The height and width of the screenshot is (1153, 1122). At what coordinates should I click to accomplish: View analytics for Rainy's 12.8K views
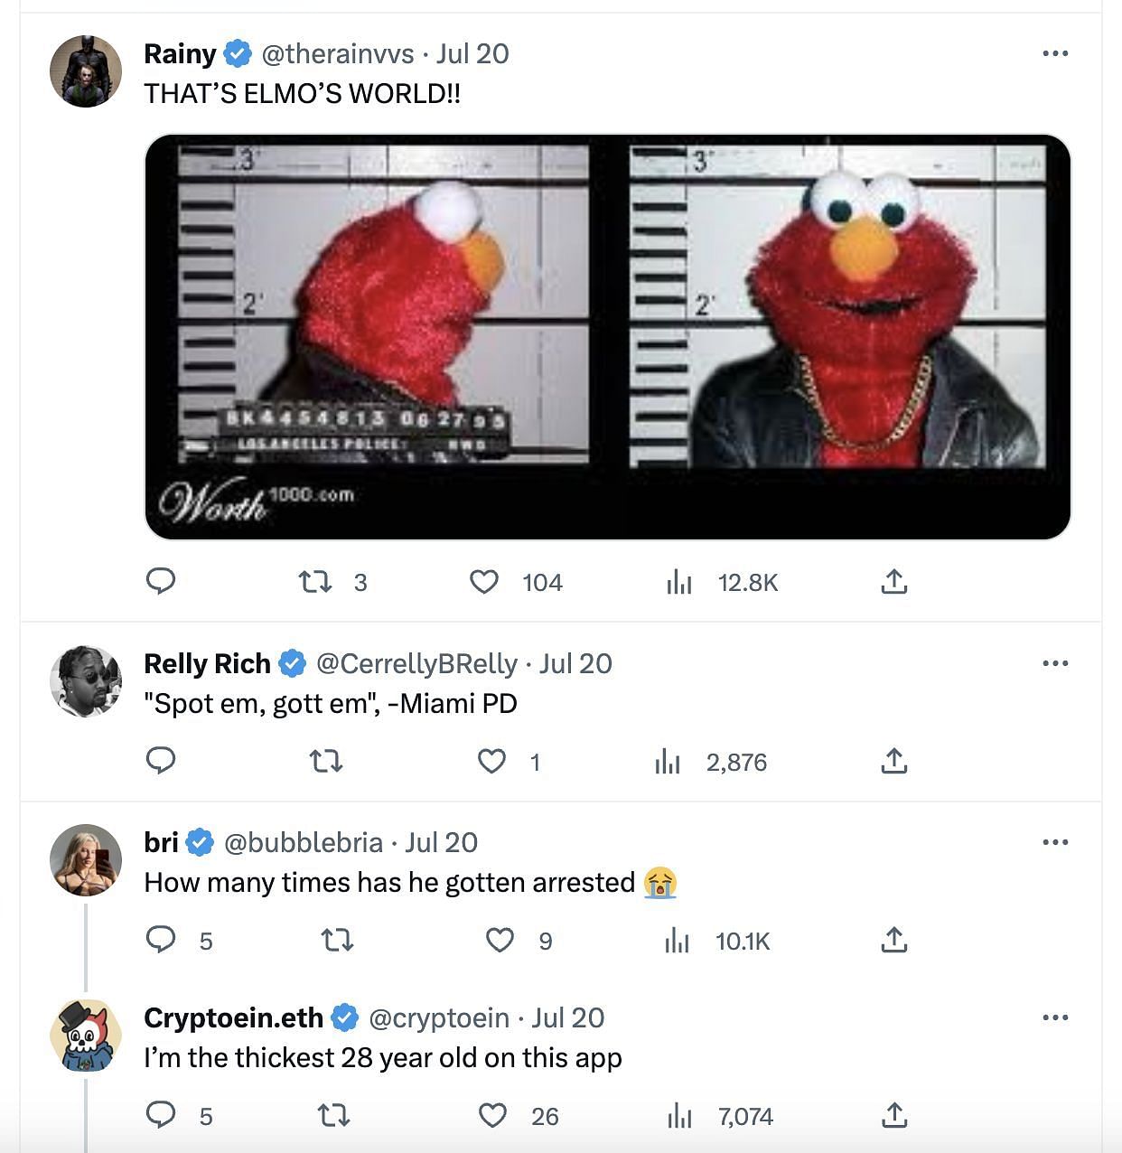pos(678,583)
